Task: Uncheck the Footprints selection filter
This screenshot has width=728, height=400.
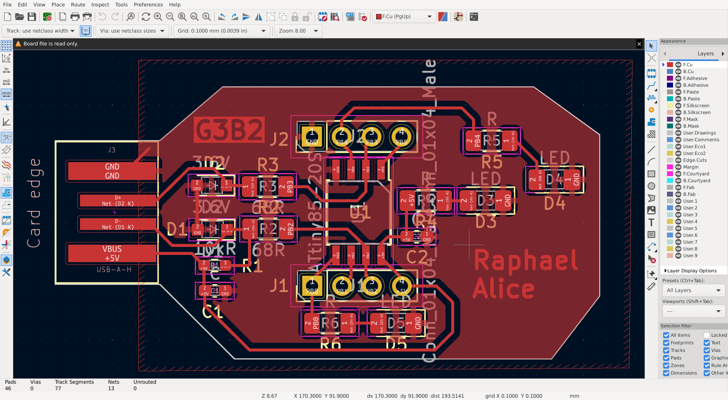Action: click(x=666, y=343)
